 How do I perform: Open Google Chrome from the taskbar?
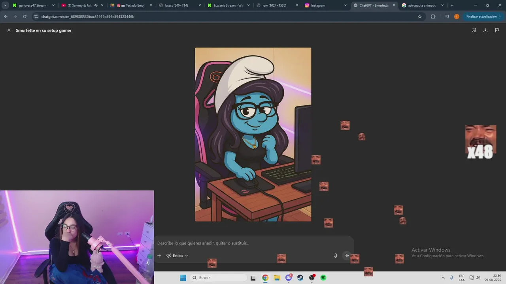tap(265, 278)
